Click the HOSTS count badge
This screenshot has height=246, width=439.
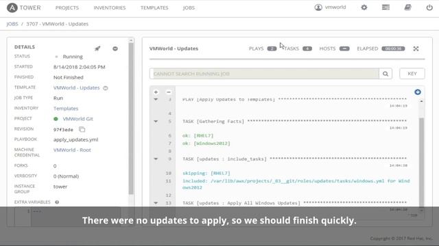pyautogui.click(x=344, y=49)
